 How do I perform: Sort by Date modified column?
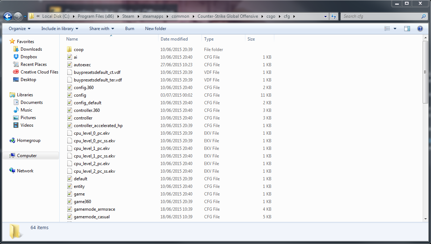[174, 39]
